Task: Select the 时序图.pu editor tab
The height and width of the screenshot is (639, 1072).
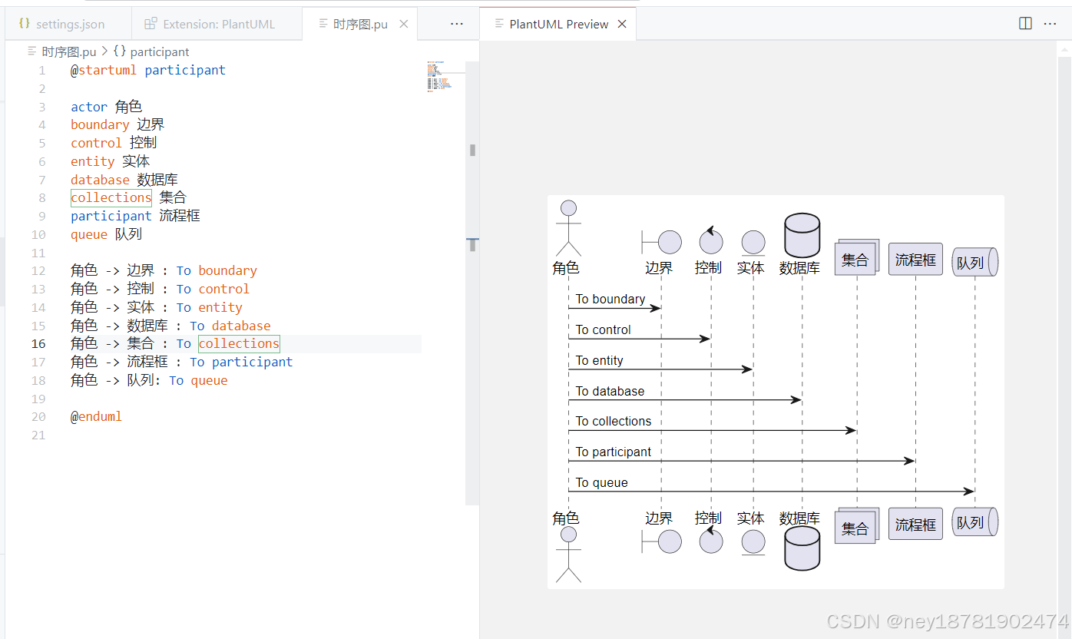Action: [359, 24]
